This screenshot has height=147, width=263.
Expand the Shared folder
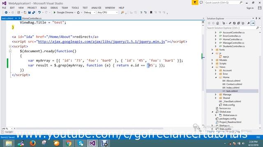click(x=216, y=98)
